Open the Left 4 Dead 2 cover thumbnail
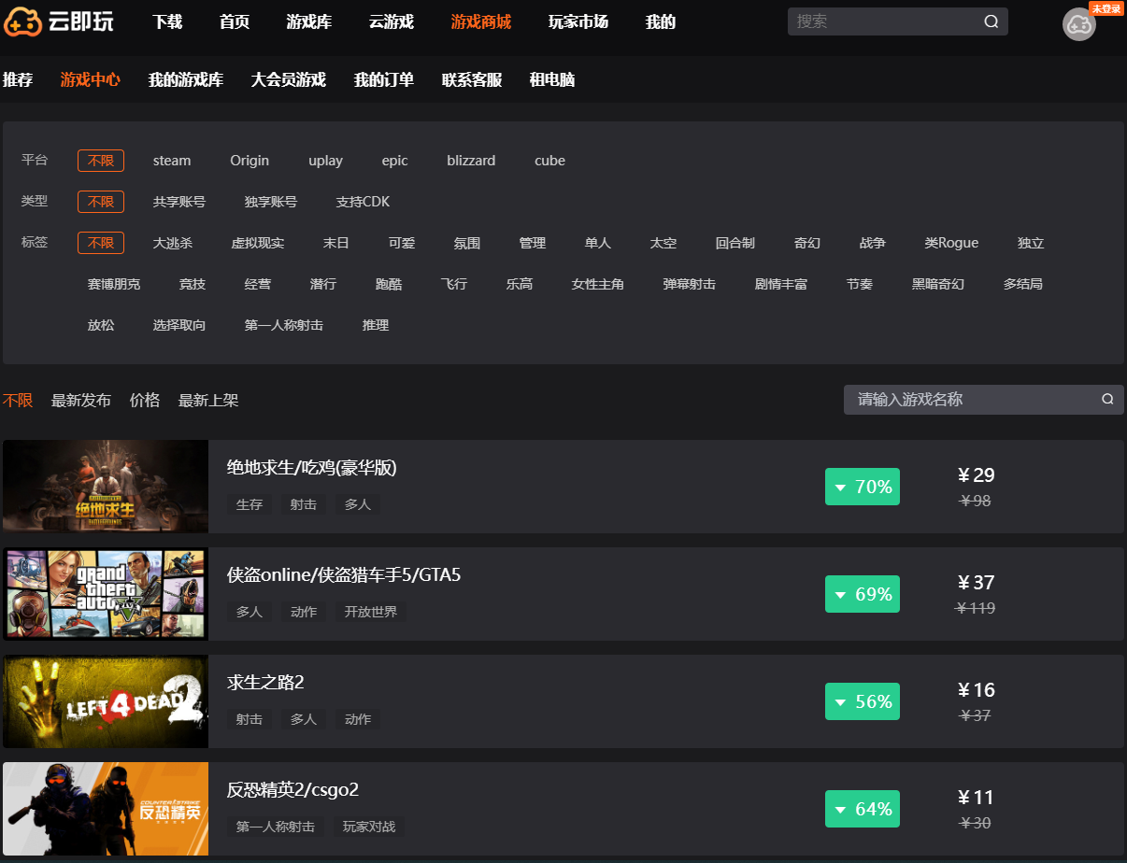The image size is (1127, 863). point(106,701)
